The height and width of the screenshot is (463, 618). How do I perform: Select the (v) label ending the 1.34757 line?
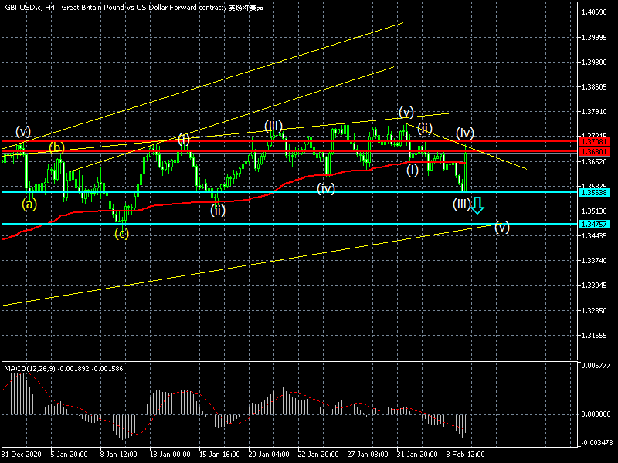coord(502,227)
